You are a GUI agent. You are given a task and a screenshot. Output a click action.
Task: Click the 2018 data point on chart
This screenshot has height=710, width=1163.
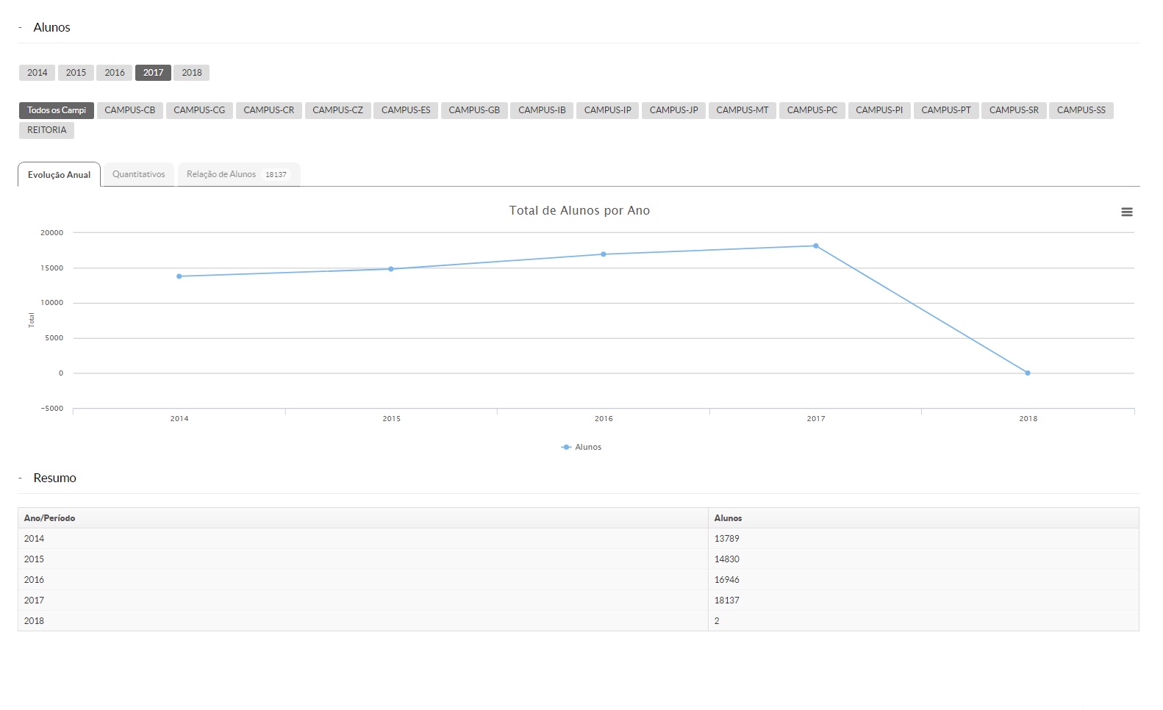click(1028, 373)
